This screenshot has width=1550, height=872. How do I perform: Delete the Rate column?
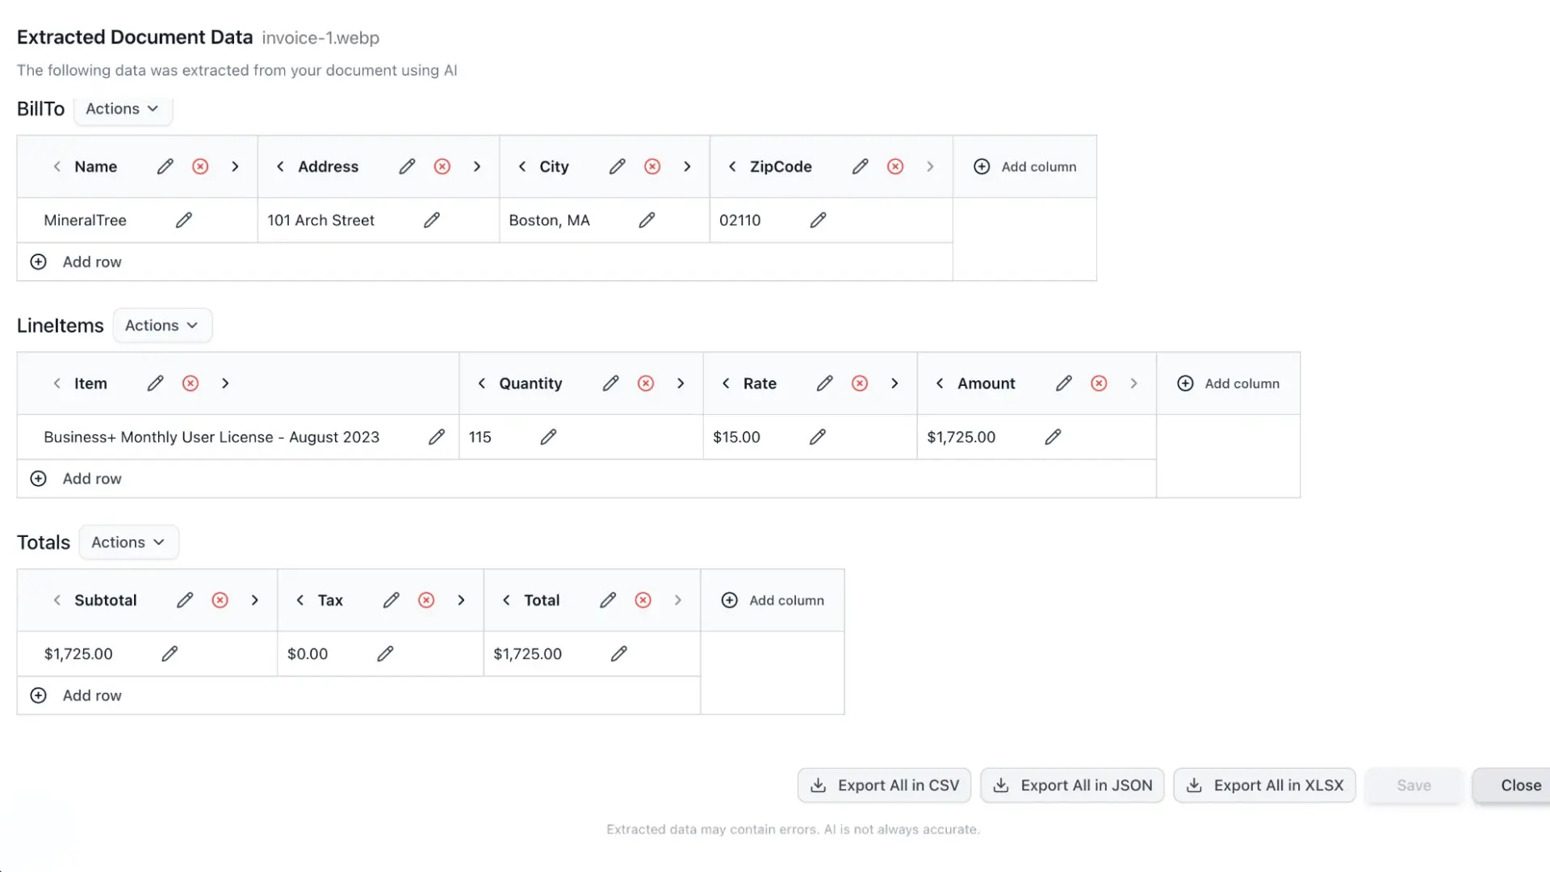pyautogui.click(x=860, y=384)
